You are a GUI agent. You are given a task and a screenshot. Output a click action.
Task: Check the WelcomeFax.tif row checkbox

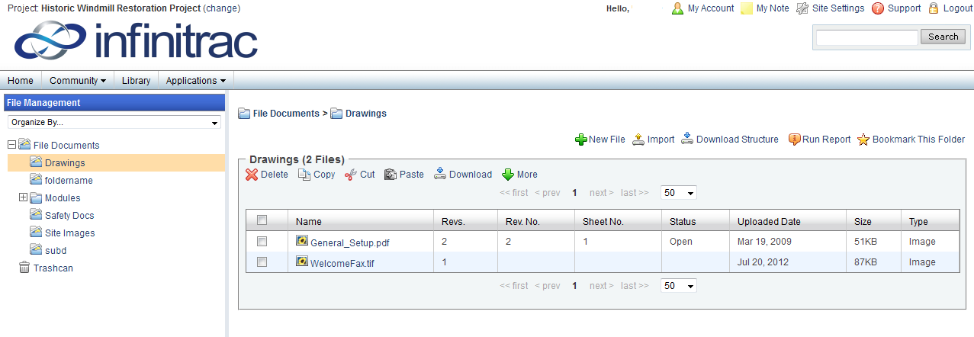(262, 262)
